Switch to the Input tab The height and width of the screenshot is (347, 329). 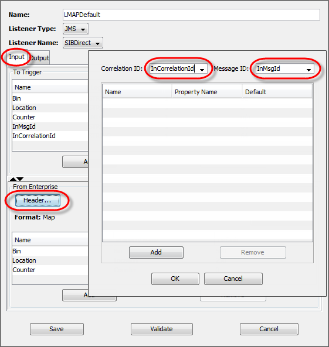(x=16, y=57)
